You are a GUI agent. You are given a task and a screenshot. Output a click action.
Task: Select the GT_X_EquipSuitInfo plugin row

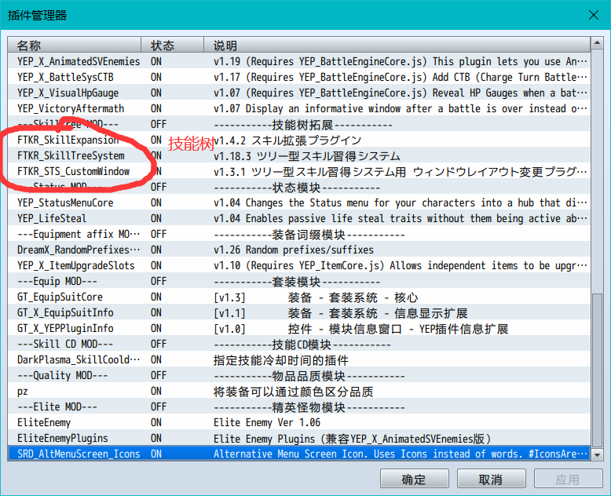coord(299,312)
